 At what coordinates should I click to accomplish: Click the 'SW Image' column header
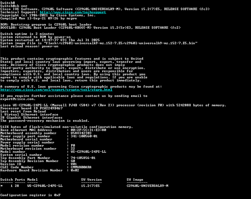tap(135, 180)
